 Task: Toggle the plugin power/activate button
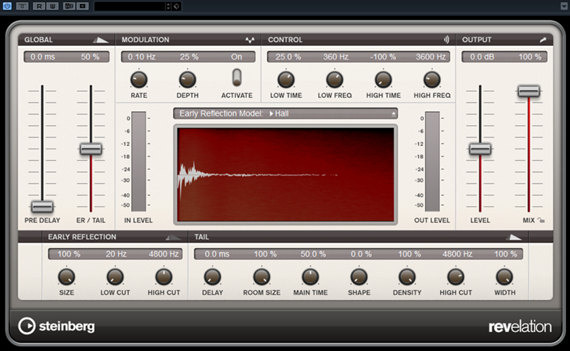(x=7, y=6)
